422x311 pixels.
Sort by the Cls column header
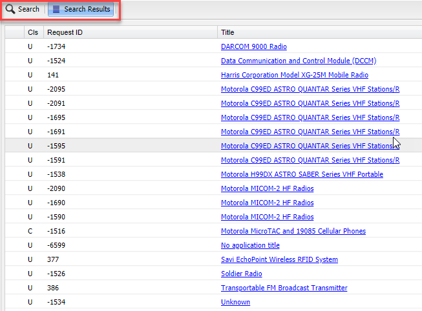33,32
